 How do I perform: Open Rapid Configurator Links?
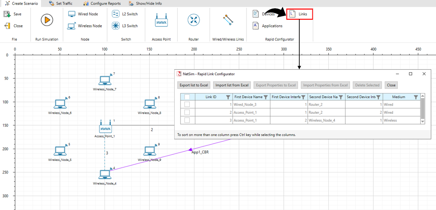tap(300, 14)
